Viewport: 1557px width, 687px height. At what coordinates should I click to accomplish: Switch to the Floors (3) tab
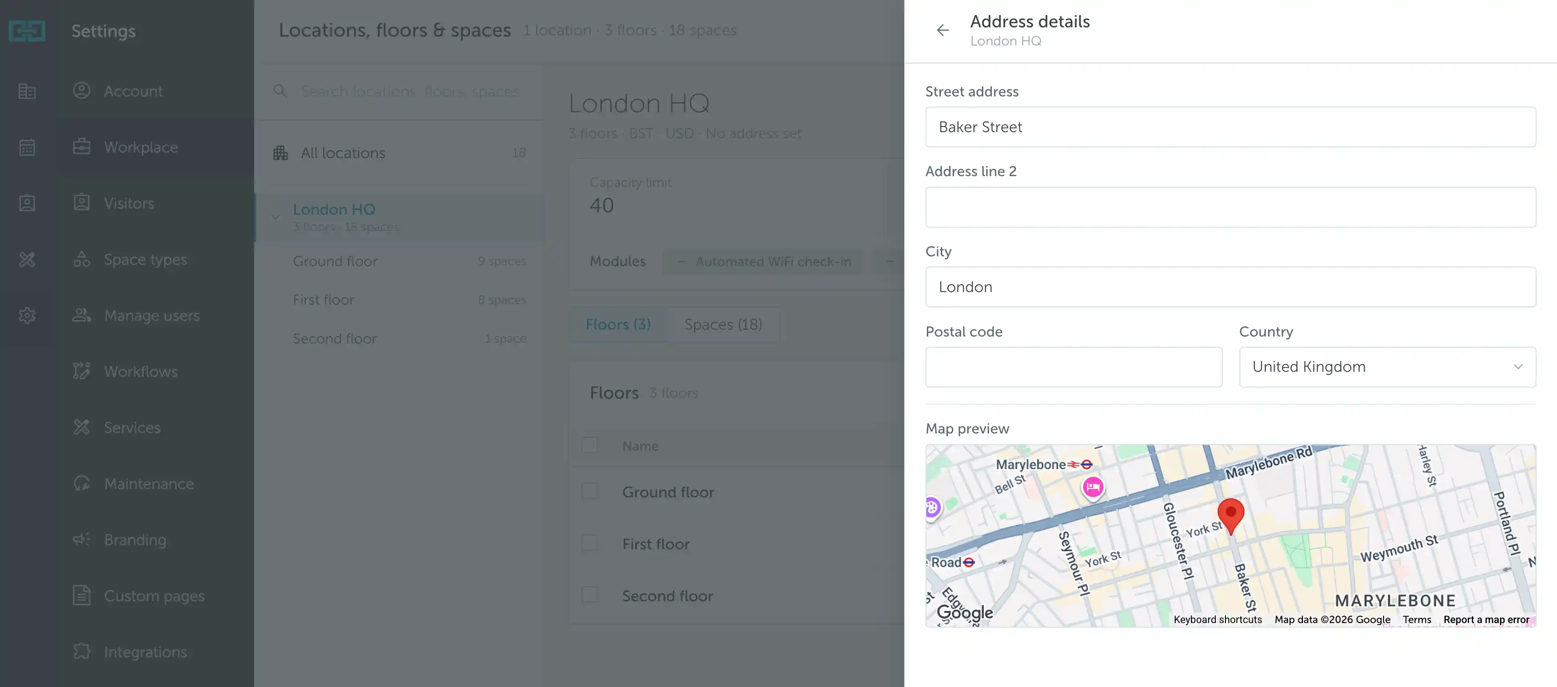tap(618, 324)
